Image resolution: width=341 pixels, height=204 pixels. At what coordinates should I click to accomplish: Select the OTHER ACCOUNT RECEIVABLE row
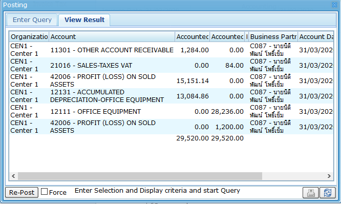click(x=171, y=50)
